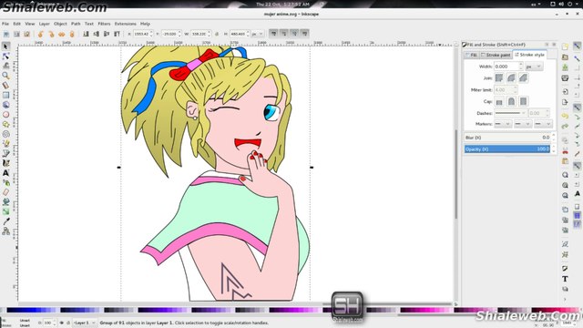Select the Tweak tool
Screen dimensions: 583x328
pos(5,66)
